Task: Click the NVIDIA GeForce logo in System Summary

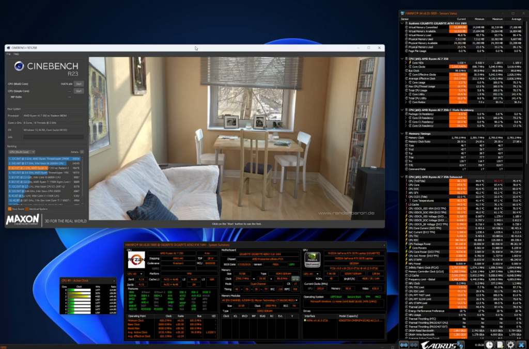Action: tap(312, 260)
